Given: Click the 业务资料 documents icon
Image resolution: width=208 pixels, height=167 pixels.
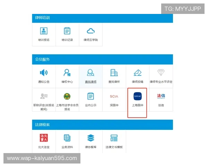Looking at the screenshot, I should click(67, 138).
